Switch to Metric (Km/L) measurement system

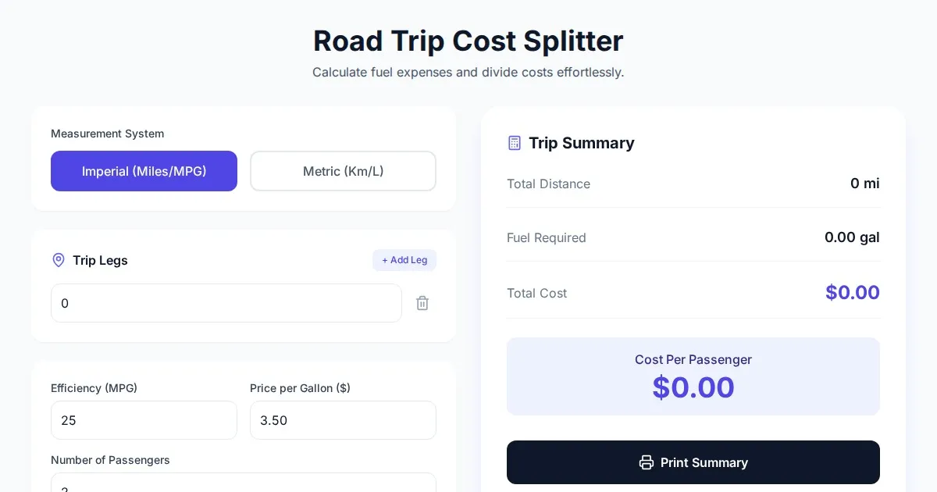343,171
